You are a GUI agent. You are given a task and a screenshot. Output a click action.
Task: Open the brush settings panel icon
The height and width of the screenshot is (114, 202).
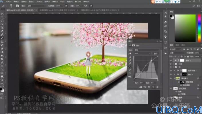coord(17,6)
